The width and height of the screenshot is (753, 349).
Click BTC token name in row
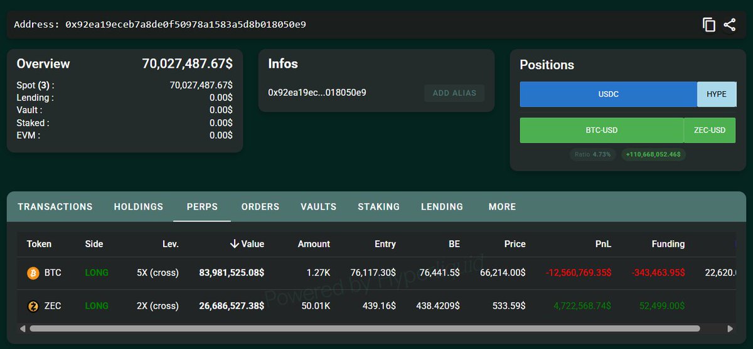click(53, 273)
